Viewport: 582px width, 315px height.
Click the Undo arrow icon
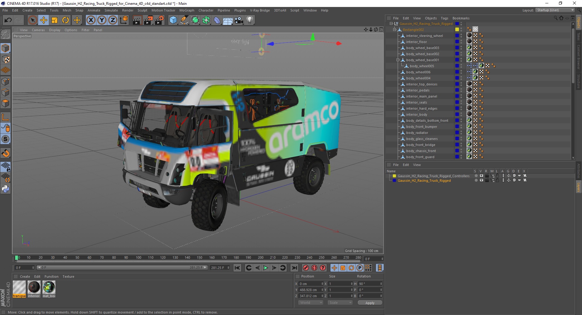(8, 20)
